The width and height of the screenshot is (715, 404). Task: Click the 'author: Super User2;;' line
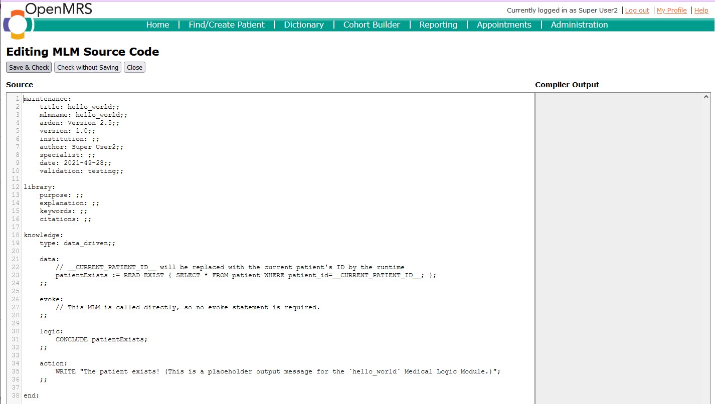tap(82, 147)
